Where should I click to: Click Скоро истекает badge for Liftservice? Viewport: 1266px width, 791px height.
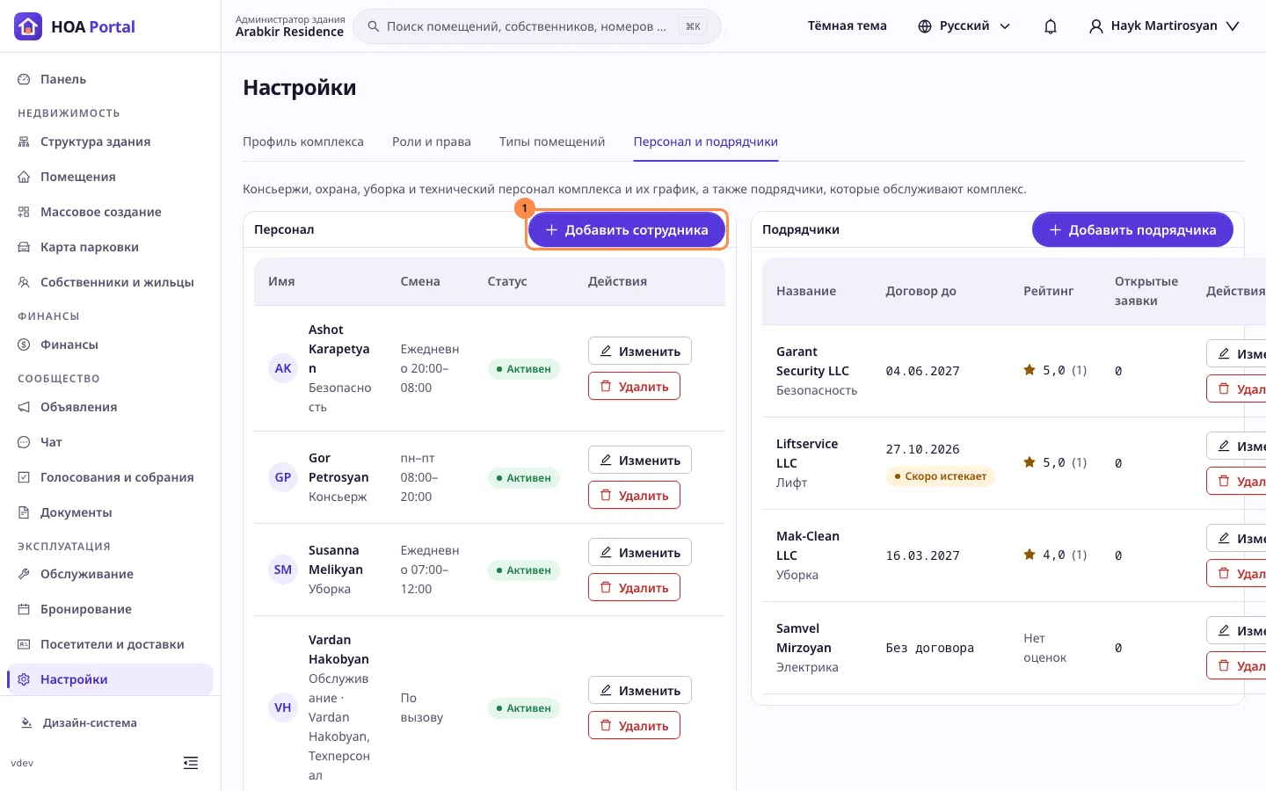[x=940, y=476]
